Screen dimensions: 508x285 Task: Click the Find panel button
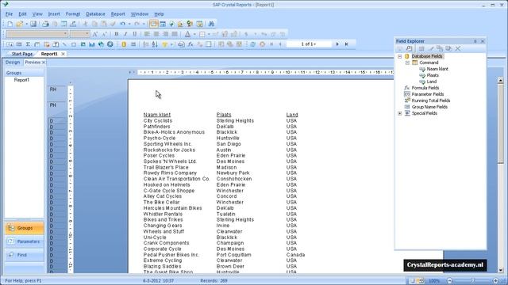[25, 255]
